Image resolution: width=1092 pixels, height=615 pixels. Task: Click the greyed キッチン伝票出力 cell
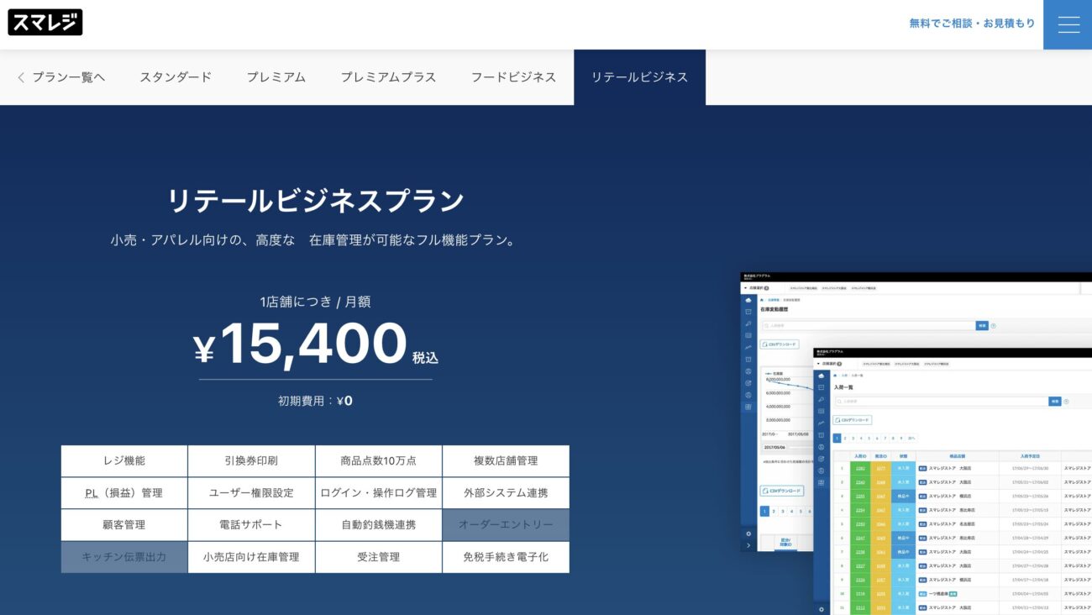click(x=124, y=557)
